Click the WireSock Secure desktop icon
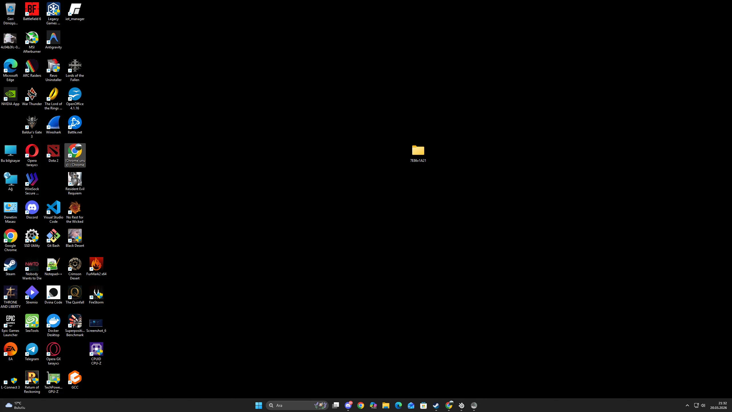The height and width of the screenshot is (412, 732). pyautogui.click(x=32, y=184)
